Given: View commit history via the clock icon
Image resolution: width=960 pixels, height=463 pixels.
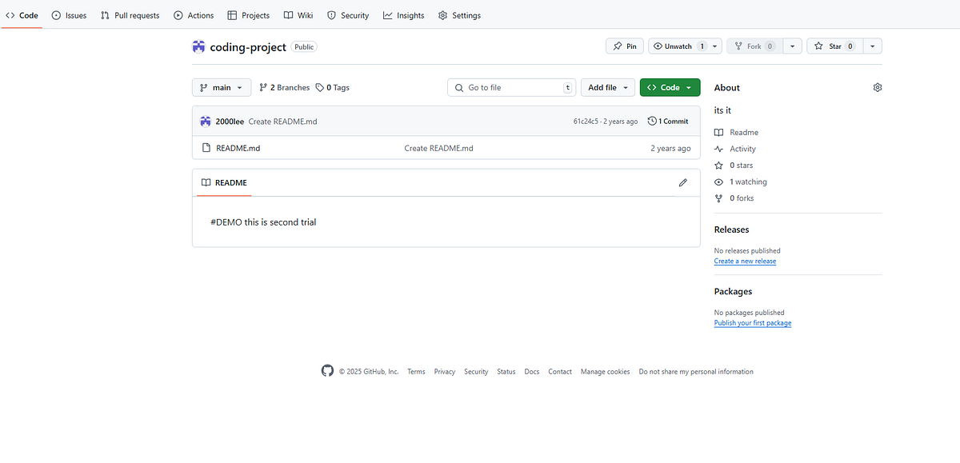Looking at the screenshot, I should click(x=652, y=121).
